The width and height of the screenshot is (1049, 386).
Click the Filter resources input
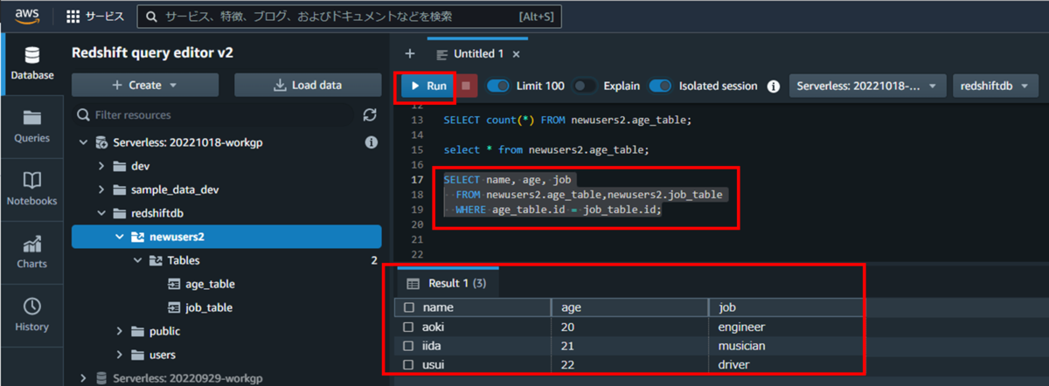pyautogui.click(x=214, y=115)
